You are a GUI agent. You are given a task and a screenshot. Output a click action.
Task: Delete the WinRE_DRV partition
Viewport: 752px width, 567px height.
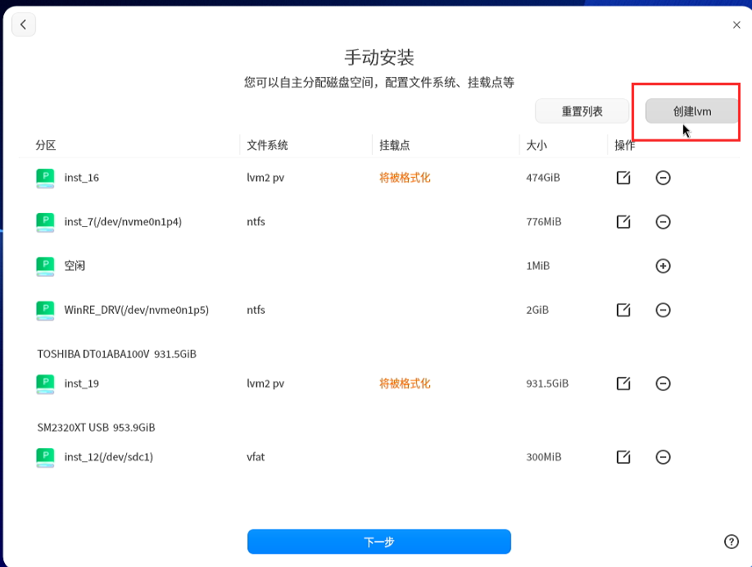[663, 310]
